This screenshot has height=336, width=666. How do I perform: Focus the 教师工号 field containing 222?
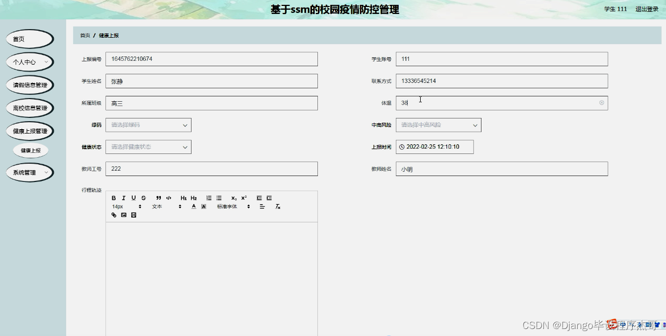211,169
